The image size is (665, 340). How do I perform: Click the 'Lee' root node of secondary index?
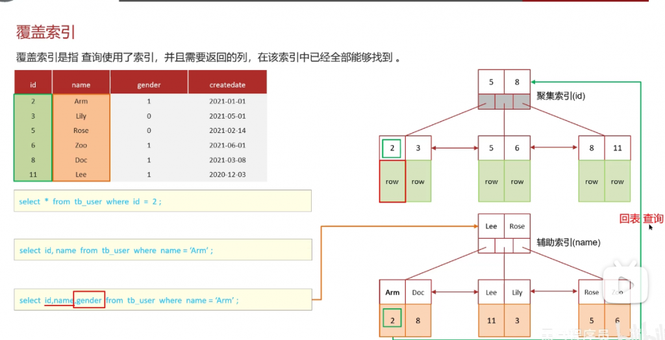pos(491,226)
